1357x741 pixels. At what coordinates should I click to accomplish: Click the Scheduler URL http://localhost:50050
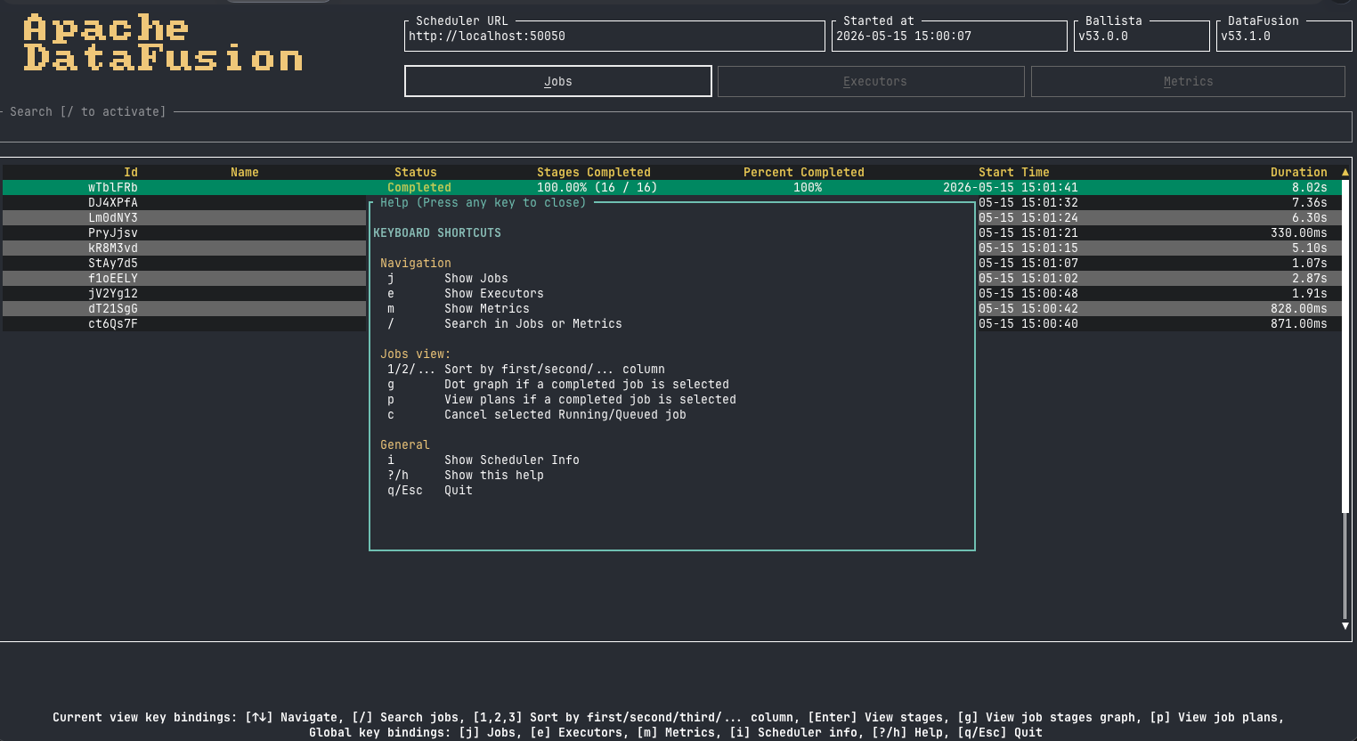[x=487, y=36]
